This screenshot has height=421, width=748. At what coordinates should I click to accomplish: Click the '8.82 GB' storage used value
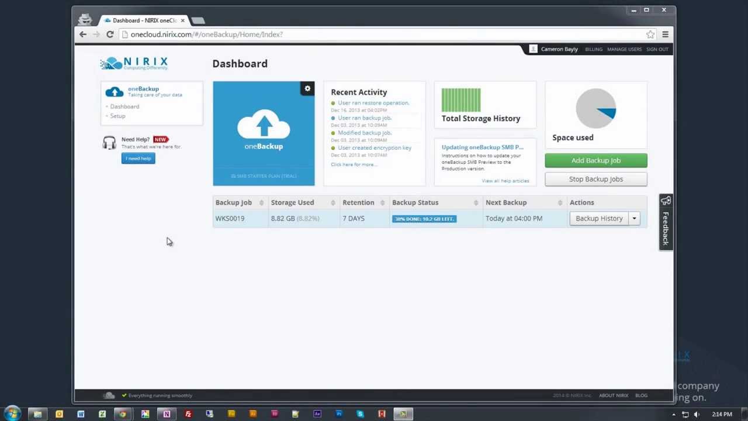(x=282, y=218)
